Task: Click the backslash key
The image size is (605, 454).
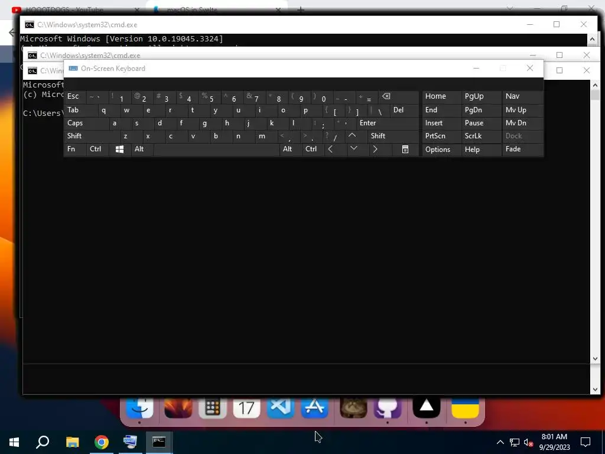Action: point(378,110)
